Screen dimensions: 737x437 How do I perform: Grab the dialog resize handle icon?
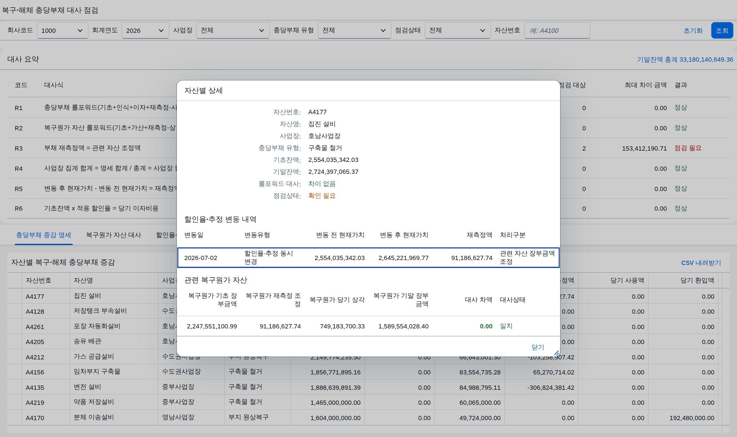556,353
